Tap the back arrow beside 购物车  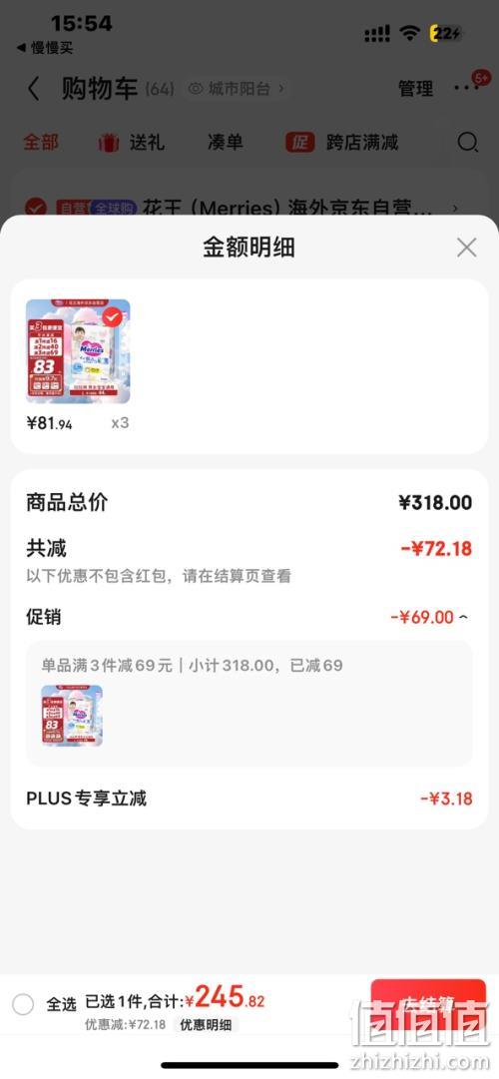tap(33, 88)
